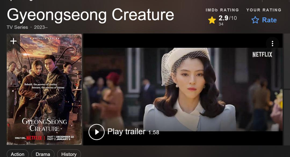The width and height of the screenshot is (290, 157).
Task: Click the NETFLIX logo in the trailer frame
Action: point(262,54)
